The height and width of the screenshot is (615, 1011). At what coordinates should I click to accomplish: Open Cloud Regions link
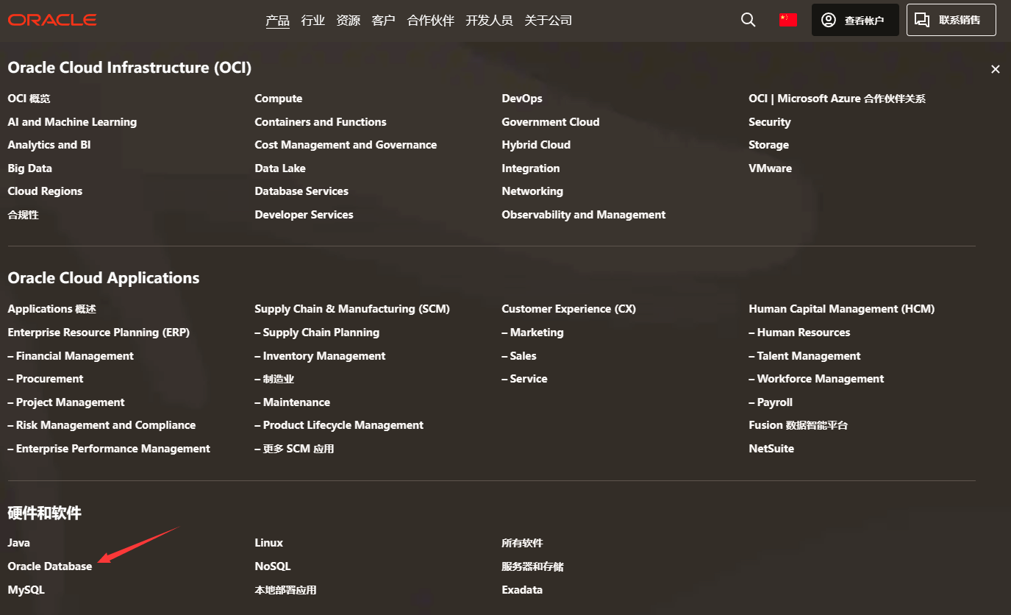tap(45, 191)
